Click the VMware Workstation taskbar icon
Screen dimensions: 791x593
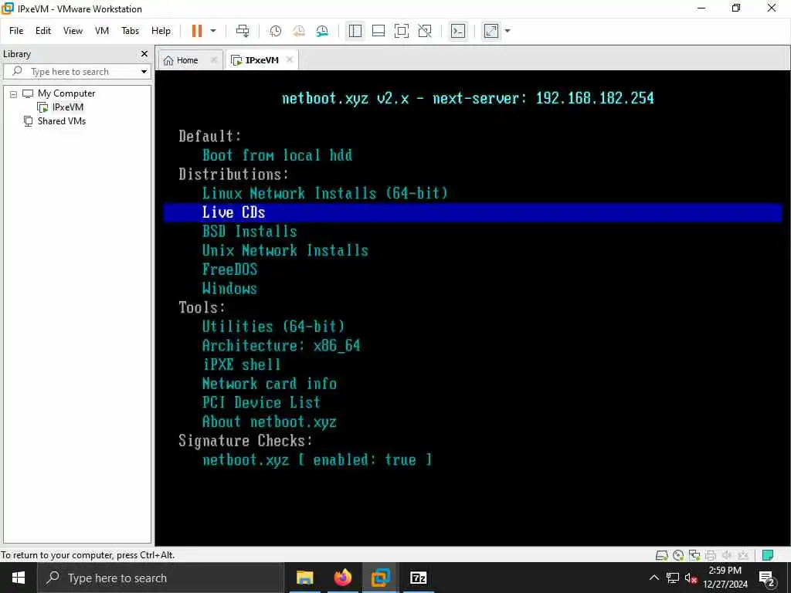pos(380,578)
